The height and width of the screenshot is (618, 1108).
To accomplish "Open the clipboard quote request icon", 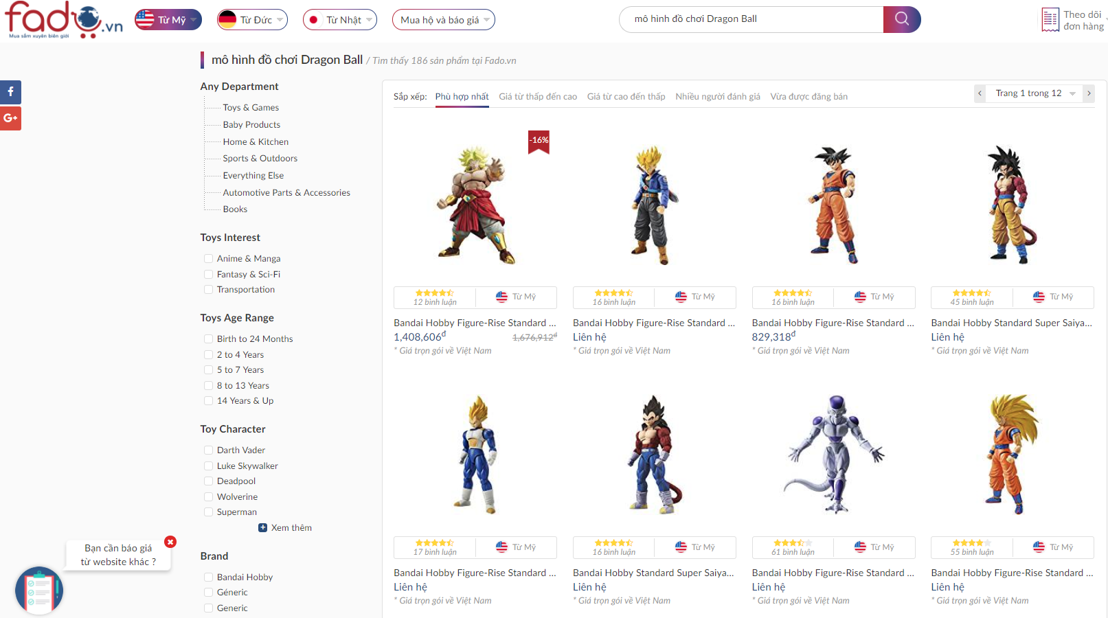I will [x=39, y=591].
